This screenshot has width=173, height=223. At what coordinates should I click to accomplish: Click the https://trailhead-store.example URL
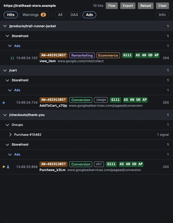pyautogui.click(x=30, y=6)
